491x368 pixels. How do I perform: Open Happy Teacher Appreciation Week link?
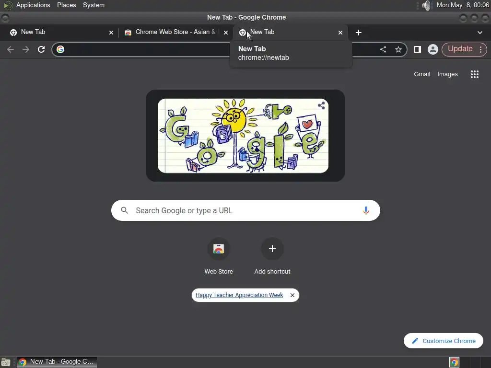coord(239,295)
